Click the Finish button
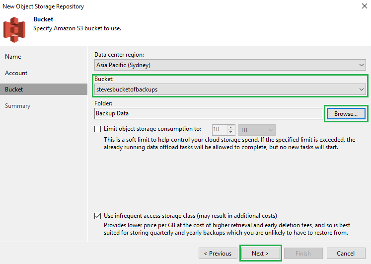 tap(303, 253)
